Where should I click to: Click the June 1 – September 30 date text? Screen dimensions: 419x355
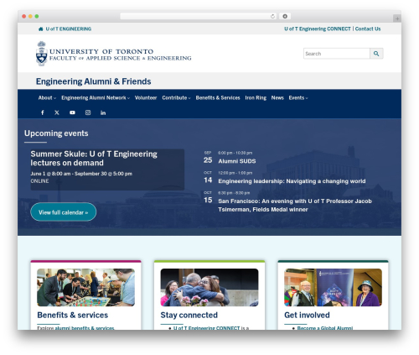tap(81, 174)
